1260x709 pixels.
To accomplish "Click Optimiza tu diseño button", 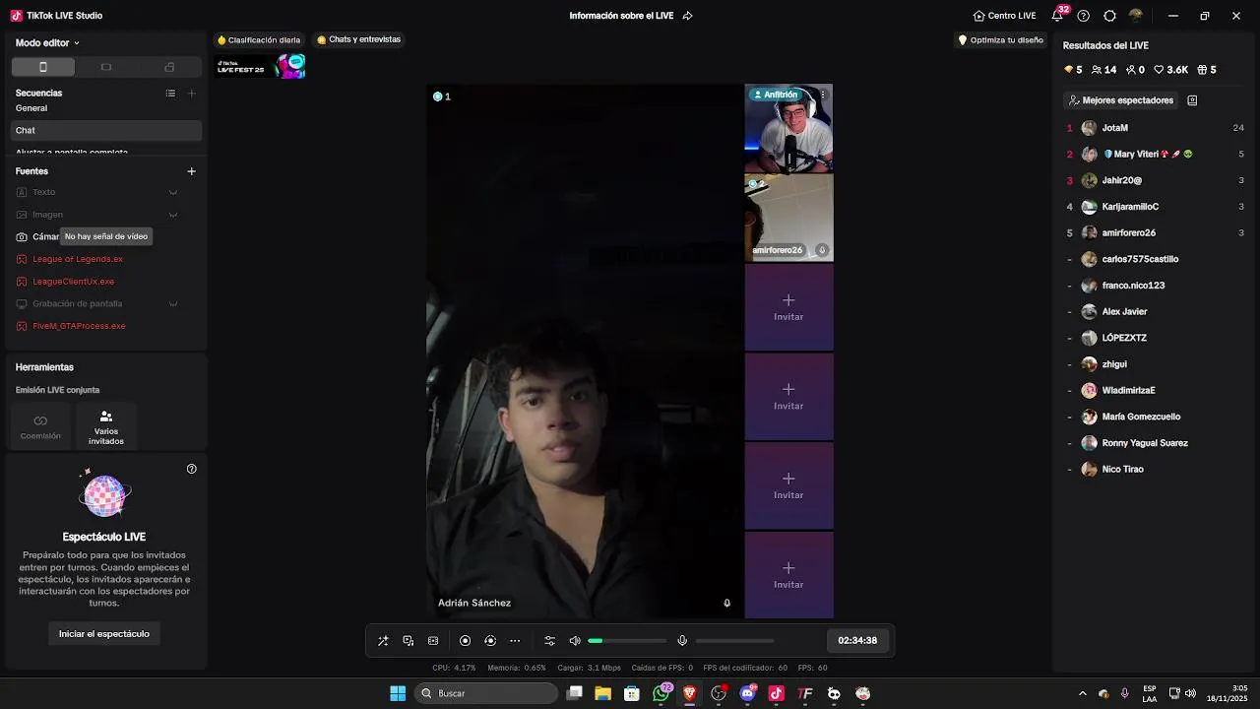I will (1001, 40).
